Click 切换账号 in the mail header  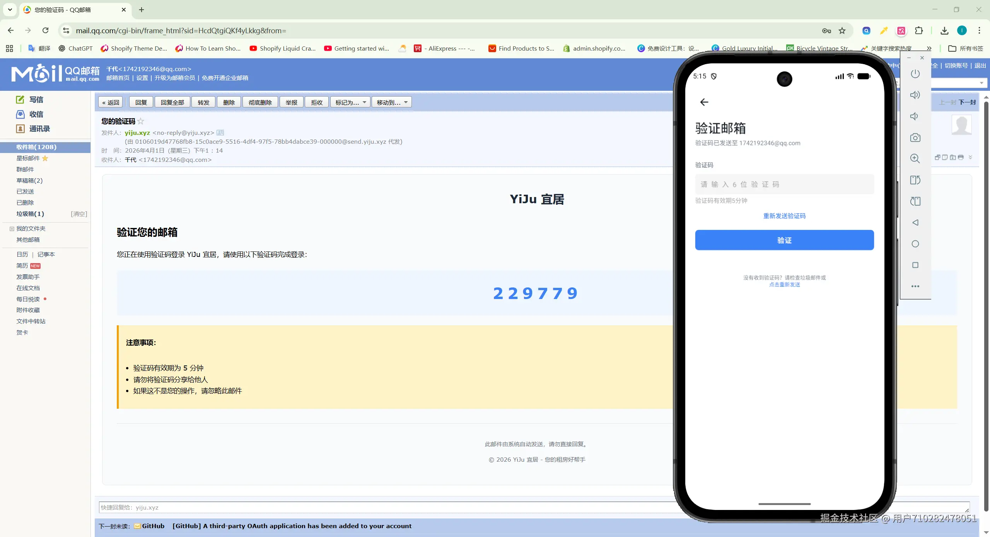[956, 65]
